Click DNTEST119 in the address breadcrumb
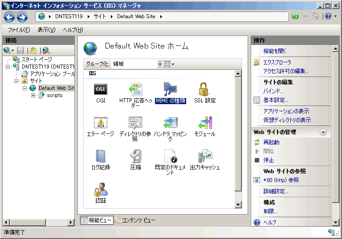This screenshot has height=239, width=342. (x=69, y=16)
